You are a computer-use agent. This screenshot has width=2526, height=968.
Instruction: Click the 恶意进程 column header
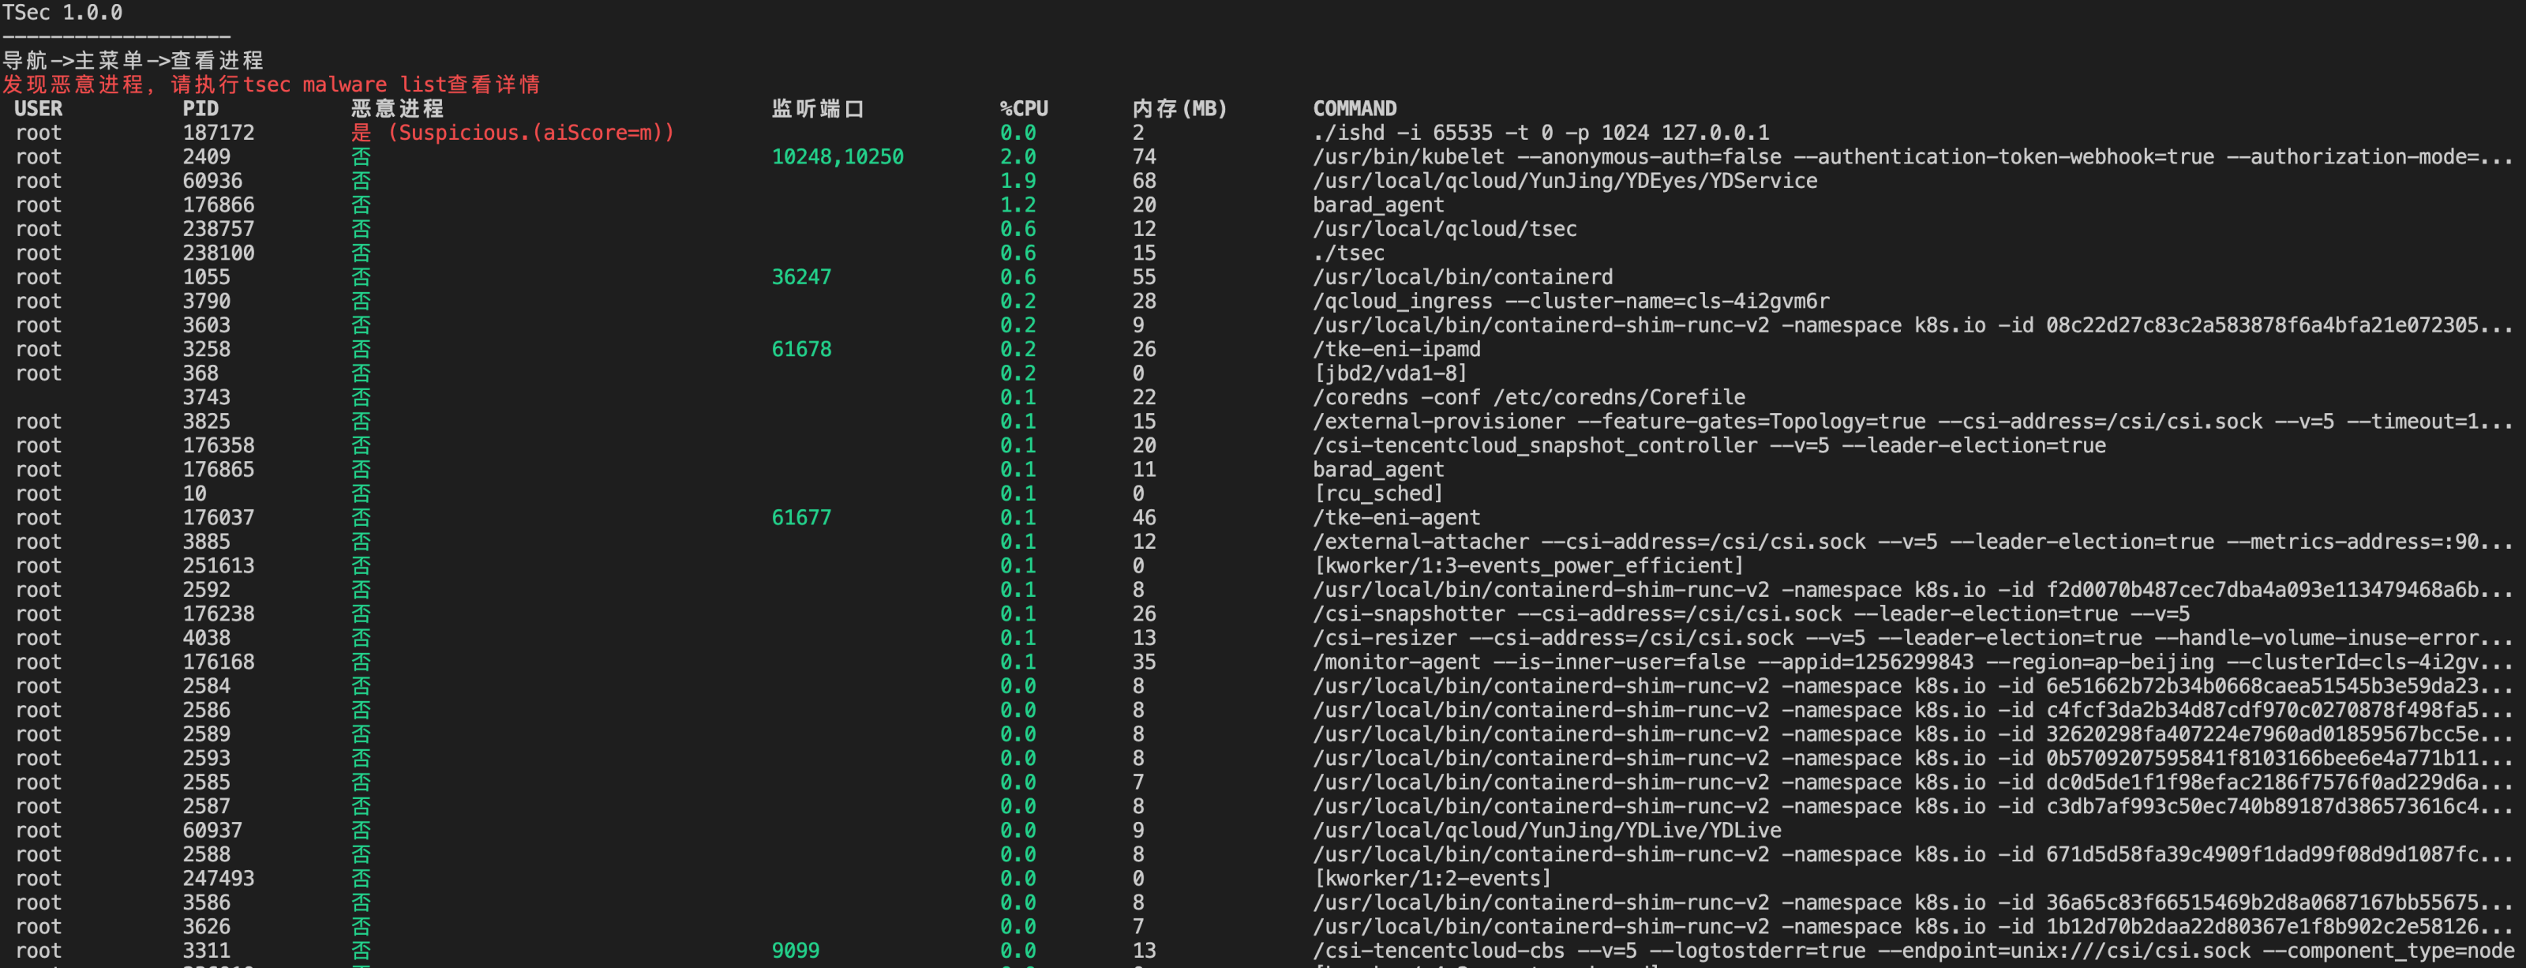(x=397, y=108)
